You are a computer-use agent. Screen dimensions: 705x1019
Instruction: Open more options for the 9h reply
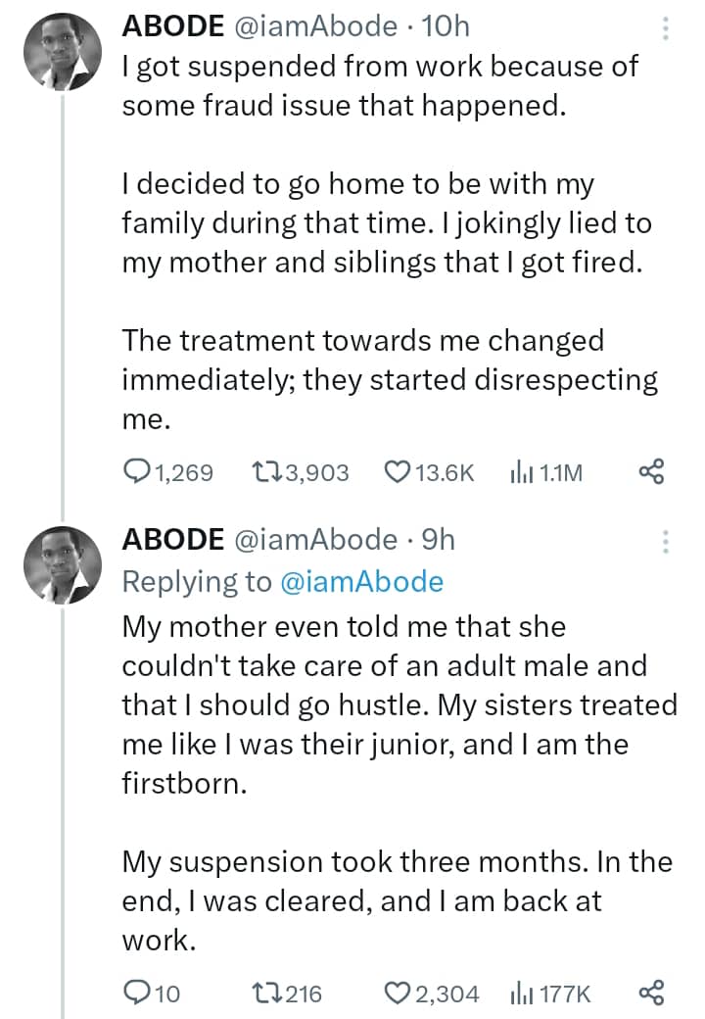coord(666,541)
